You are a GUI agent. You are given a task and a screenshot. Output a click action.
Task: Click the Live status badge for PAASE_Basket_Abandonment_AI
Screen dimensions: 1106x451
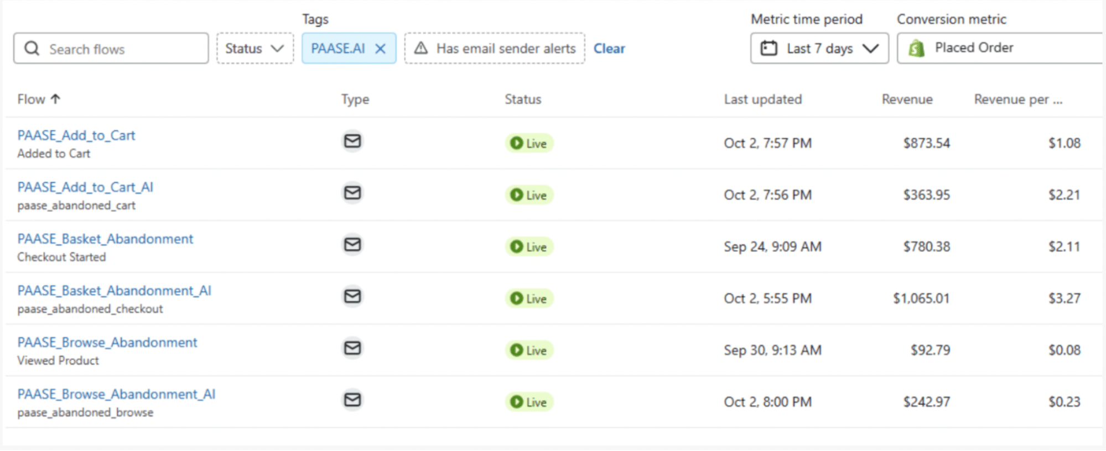(x=529, y=298)
